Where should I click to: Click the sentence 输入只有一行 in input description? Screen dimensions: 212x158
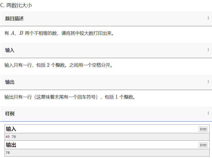18,65
